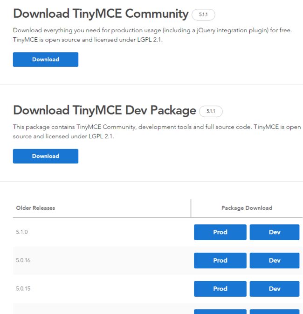This screenshot has width=303, height=314.
Task: Get the Dev package for release 5.1.0
Action: tap(275, 232)
